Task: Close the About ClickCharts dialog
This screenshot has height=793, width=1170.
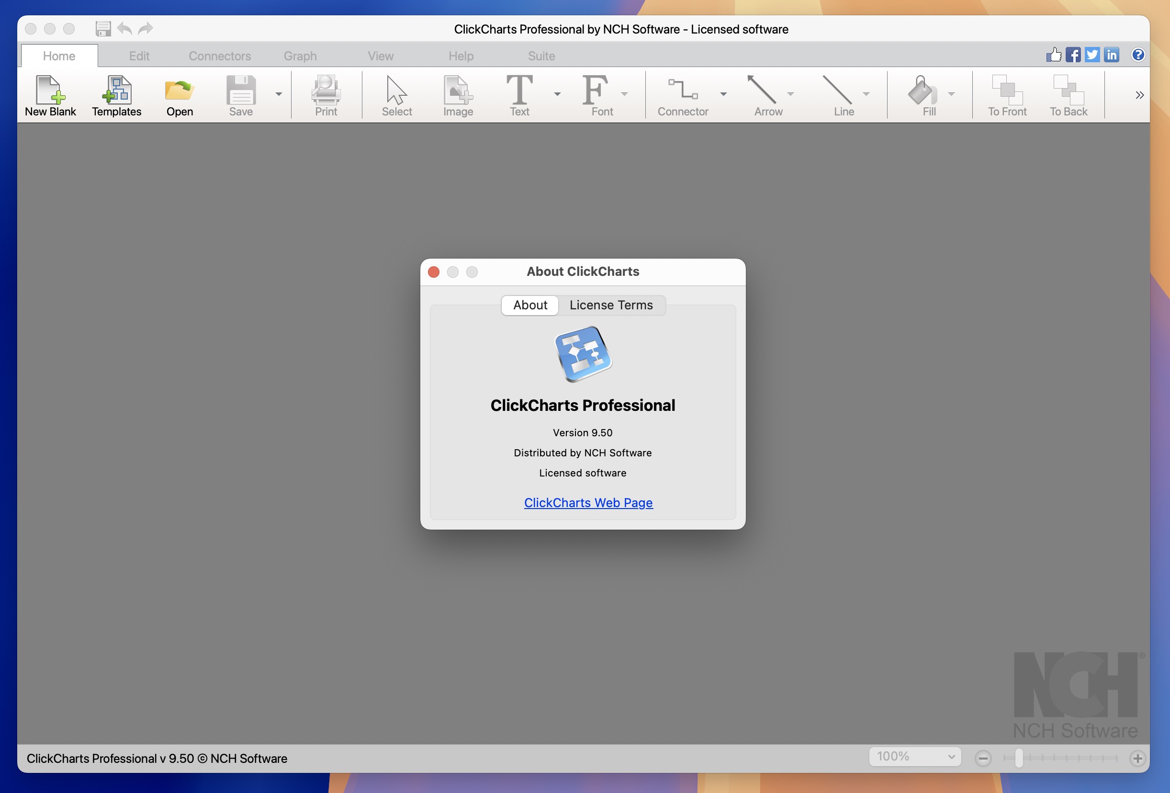Action: (433, 272)
